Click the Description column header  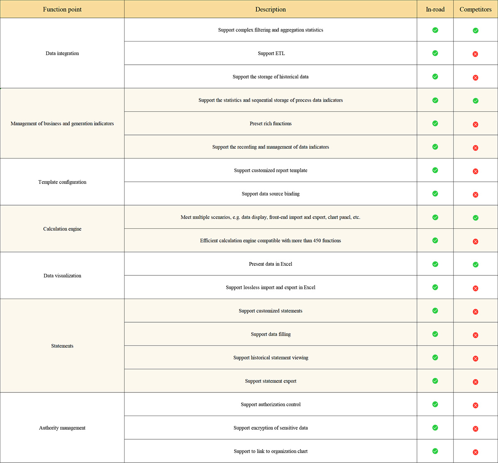(271, 9)
